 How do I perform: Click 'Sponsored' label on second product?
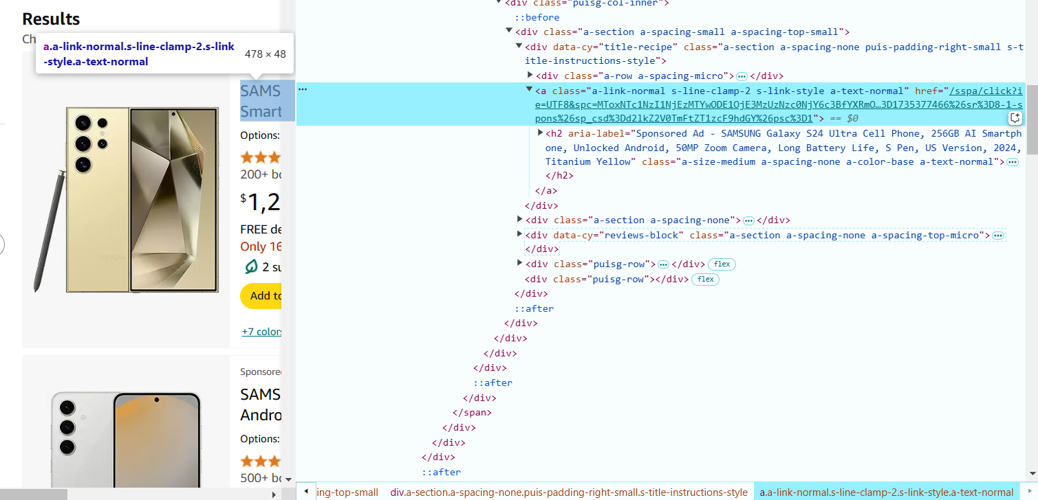[261, 372]
